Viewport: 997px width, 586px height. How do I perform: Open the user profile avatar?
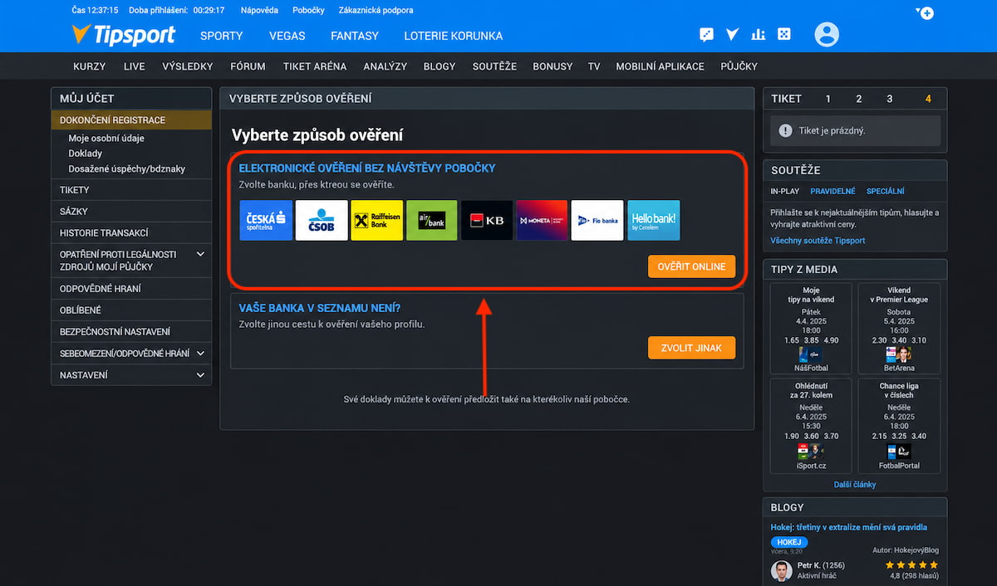coord(827,34)
